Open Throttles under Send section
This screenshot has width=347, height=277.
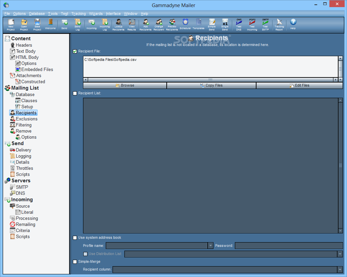(x=24, y=168)
